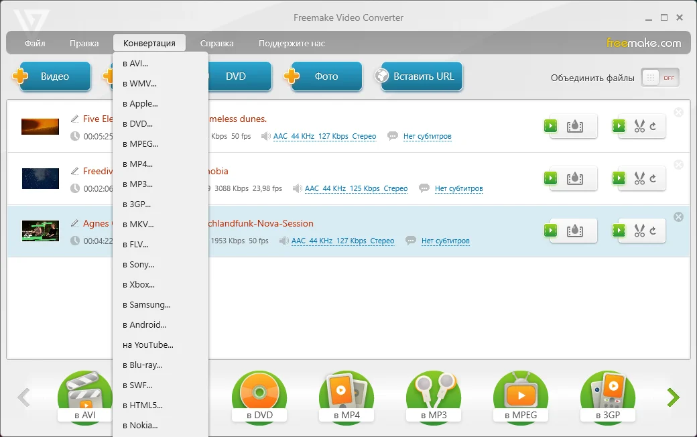Click pencil rename icon for Agnes video

coord(74,223)
